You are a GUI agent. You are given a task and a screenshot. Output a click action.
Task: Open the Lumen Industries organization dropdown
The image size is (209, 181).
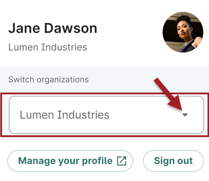(x=106, y=115)
